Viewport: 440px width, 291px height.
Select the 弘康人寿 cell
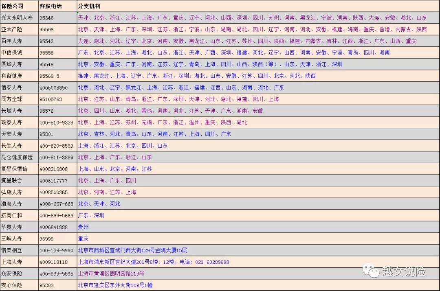point(19,193)
